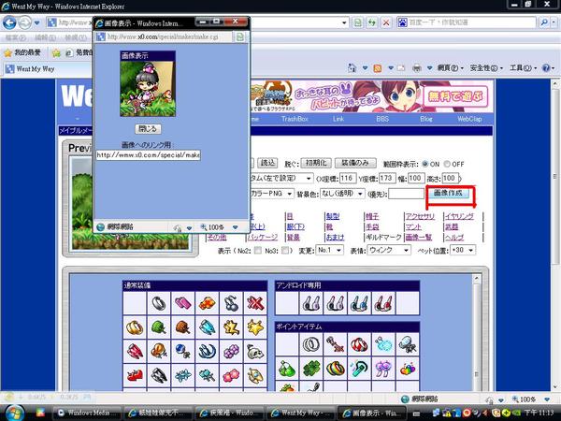The image size is (561, 421).
Task: Open Windows Media taskbar item
Action: (88, 413)
